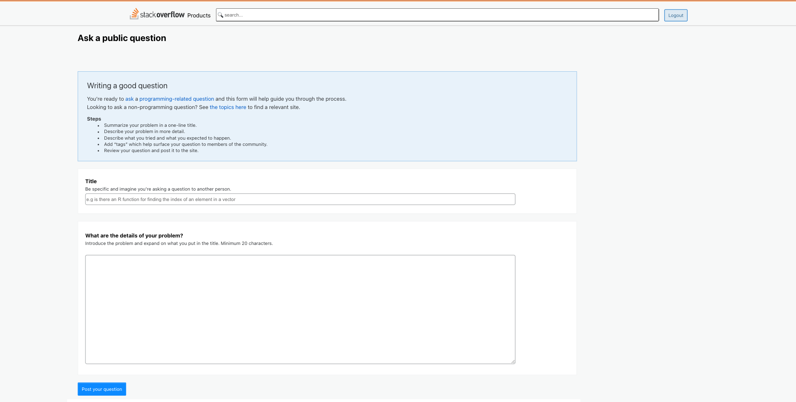796x402 pixels.
Task: Follow the programming-related question link
Action: point(177,99)
